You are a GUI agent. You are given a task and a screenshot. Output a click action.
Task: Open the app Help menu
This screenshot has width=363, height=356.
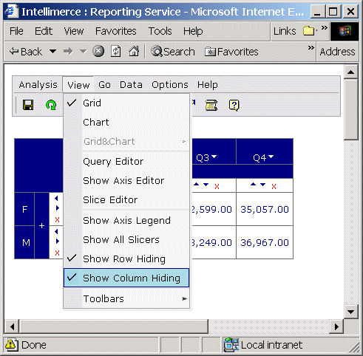[x=207, y=85]
